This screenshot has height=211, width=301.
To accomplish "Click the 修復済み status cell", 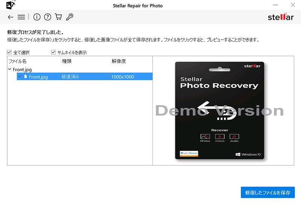I will point(70,77).
